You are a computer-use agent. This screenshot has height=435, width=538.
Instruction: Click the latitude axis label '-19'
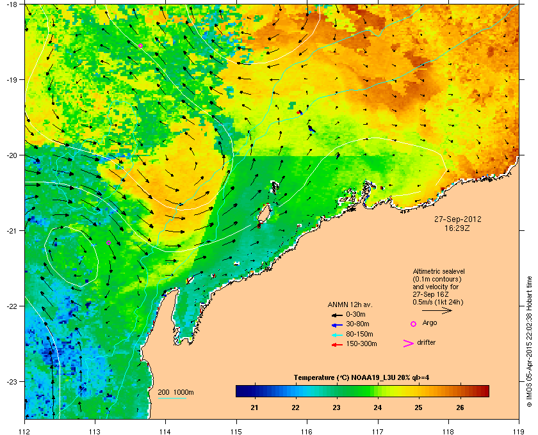(11, 79)
